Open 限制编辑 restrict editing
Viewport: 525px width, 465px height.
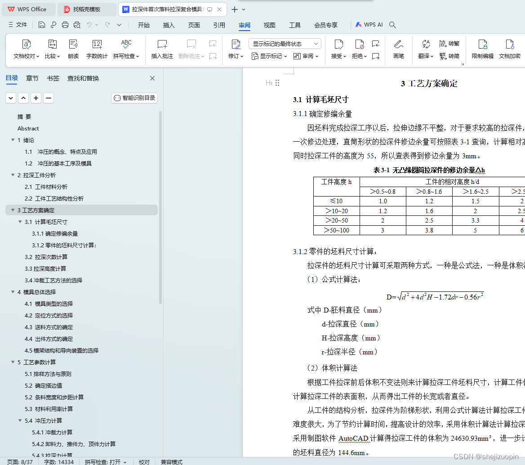click(x=482, y=49)
